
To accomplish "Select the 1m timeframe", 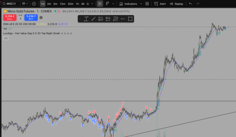I will tap(43, 4).
